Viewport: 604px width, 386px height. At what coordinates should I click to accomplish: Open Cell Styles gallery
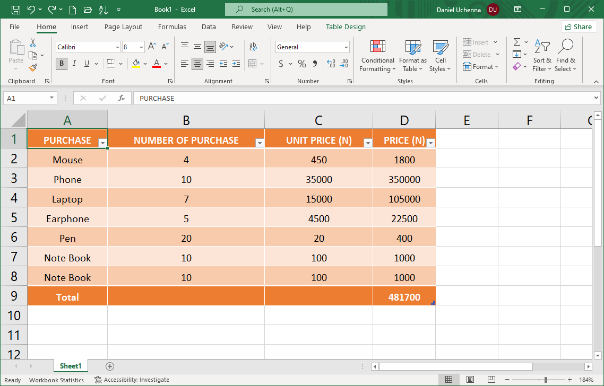pos(440,56)
